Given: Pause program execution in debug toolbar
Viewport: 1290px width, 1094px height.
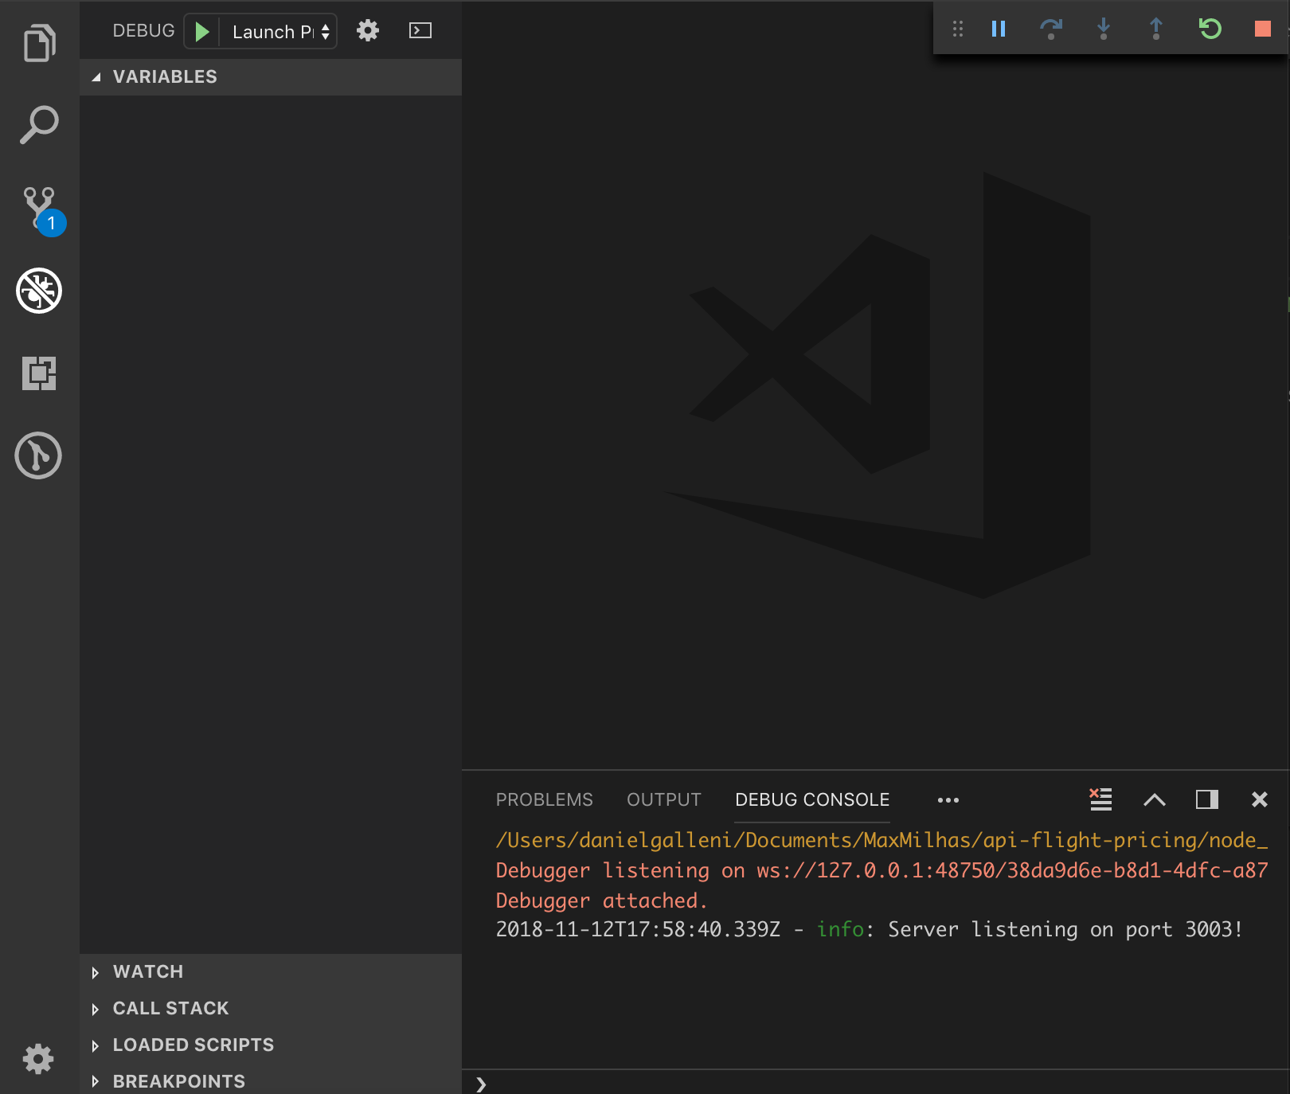Looking at the screenshot, I should pos(997,29).
